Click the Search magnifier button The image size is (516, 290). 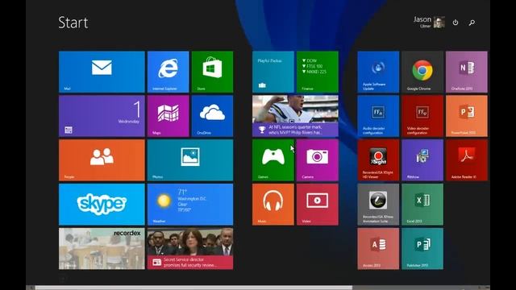[472, 23]
